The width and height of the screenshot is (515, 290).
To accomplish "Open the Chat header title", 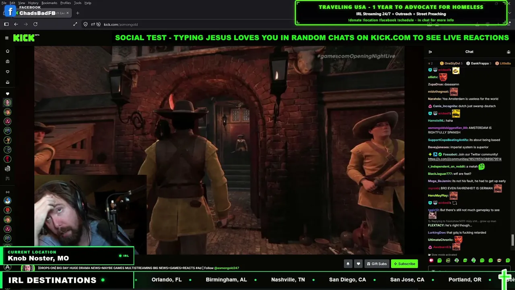I will [469, 52].
